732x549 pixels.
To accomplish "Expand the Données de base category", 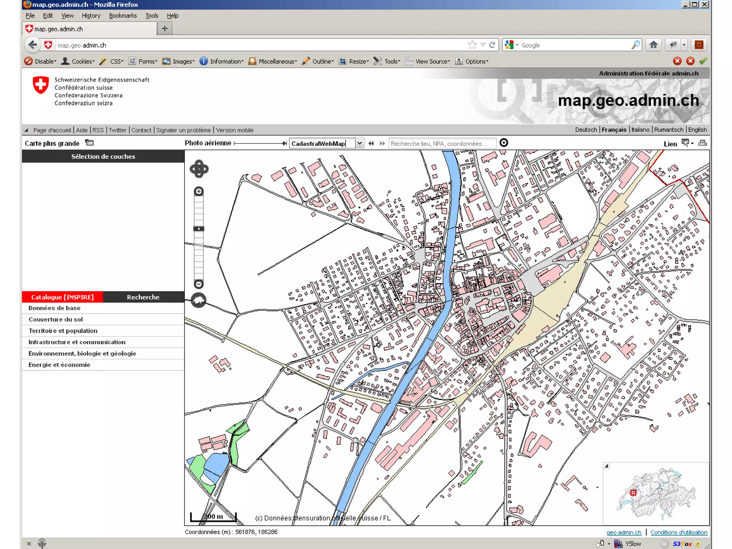I will click(x=54, y=308).
